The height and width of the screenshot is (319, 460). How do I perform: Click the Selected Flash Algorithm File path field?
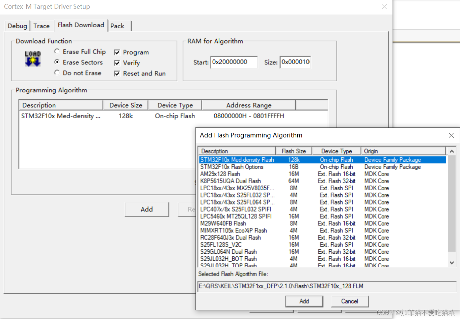[x=327, y=286]
